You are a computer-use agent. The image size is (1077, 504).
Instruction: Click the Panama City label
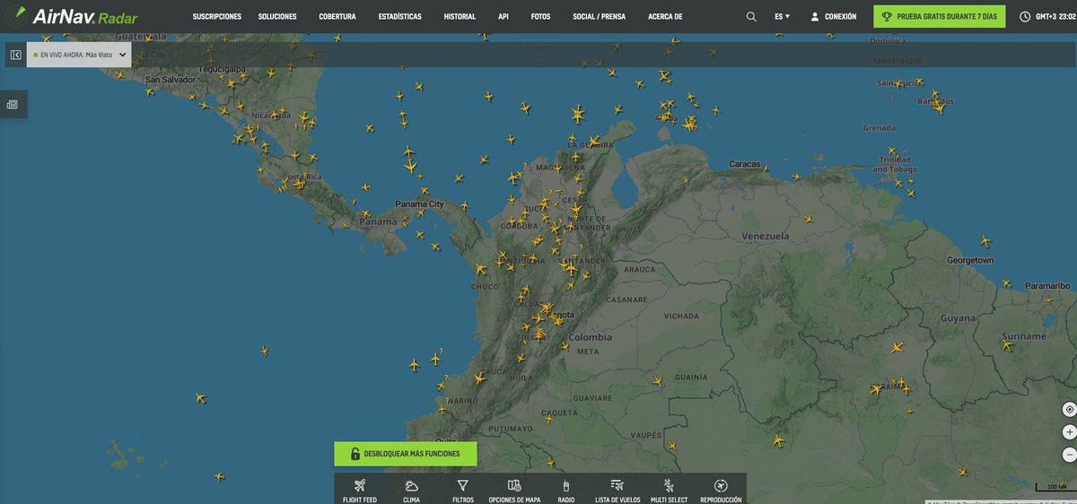(x=419, y=204)
